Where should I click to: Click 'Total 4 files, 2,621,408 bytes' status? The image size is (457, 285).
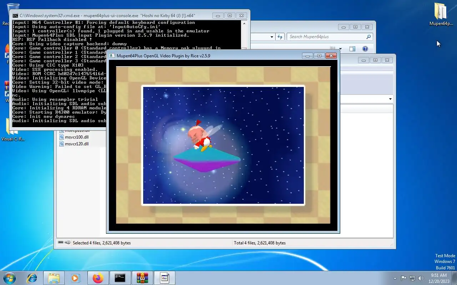[260, 243]
